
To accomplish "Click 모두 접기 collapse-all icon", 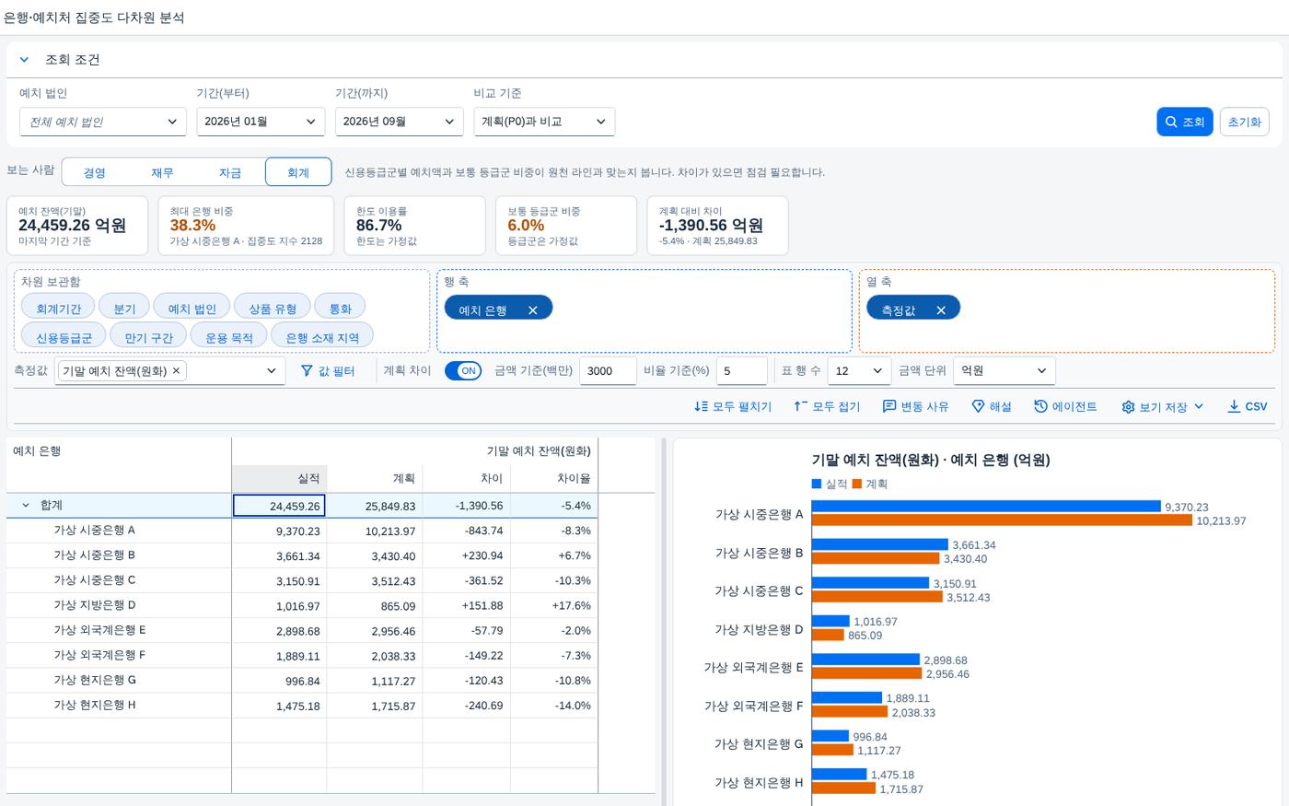I will pos(800,406).
